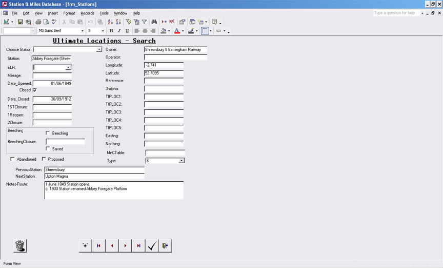Go to next record button
The image size is (443, 268).
[x=125, y=245]
